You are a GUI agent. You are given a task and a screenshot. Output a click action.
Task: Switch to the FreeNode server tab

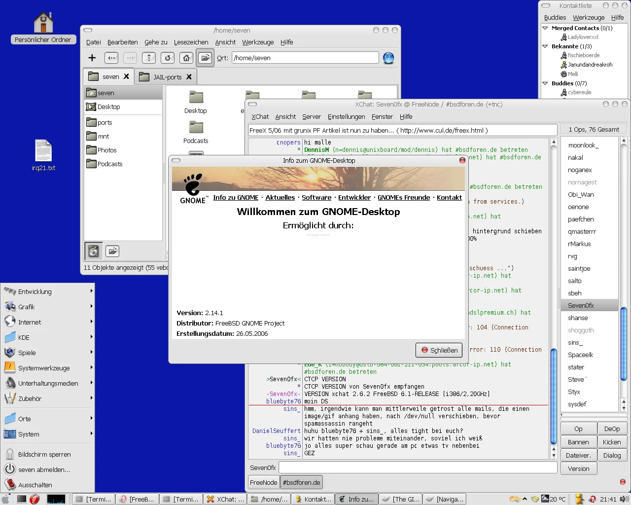click(x=264, y=482)
